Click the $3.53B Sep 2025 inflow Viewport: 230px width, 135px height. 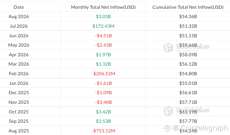point(103,121)
